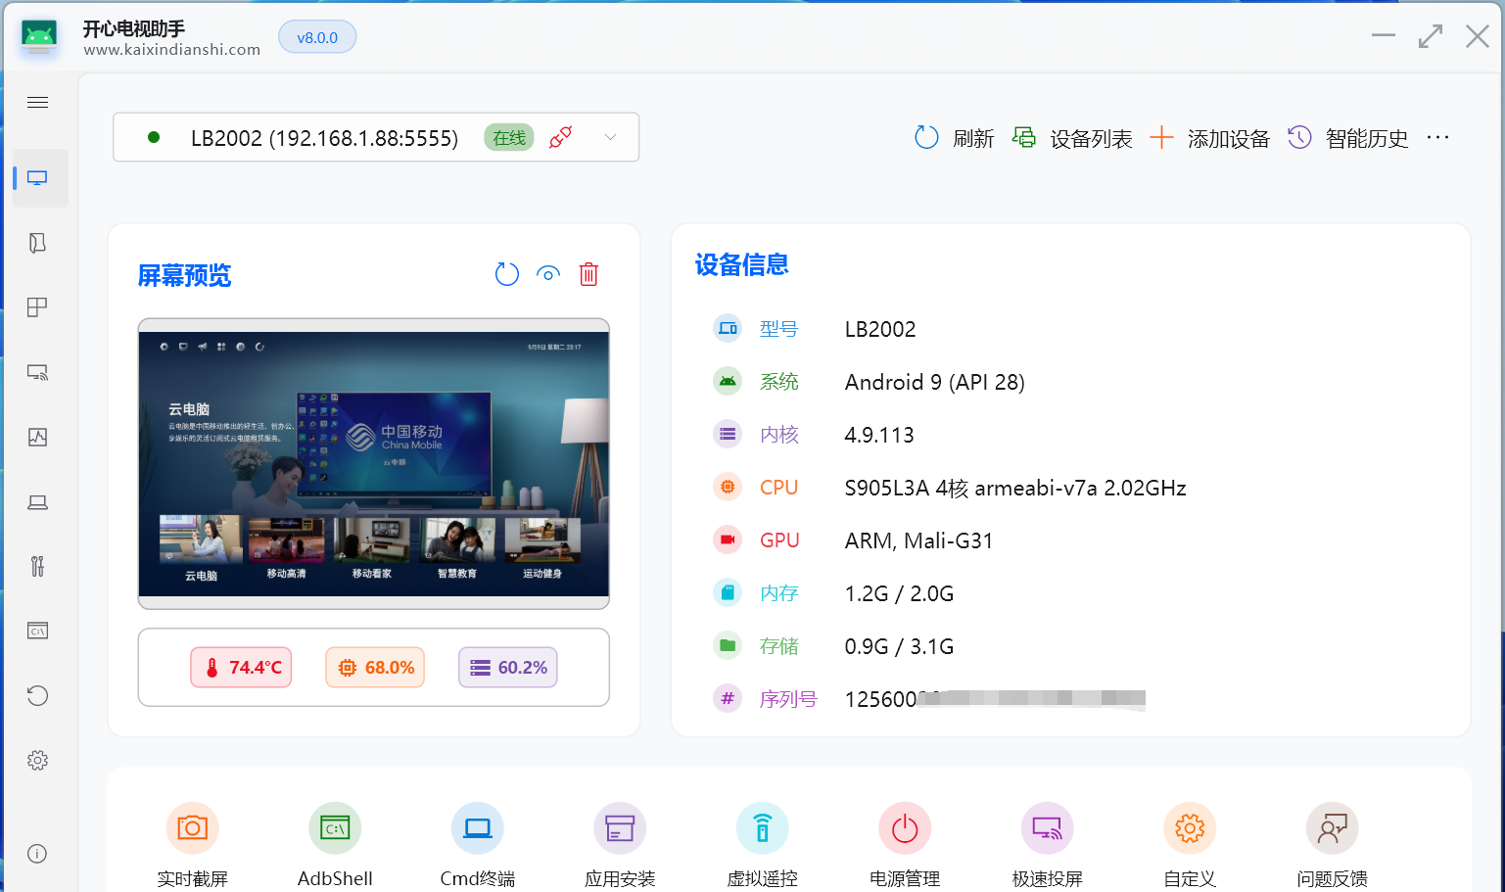
Task: Disconnect device using red link icon
Action: coord(561,137)
